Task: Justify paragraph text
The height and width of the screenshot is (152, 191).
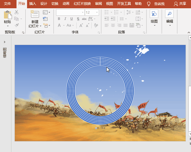Action: pos(126,25)
